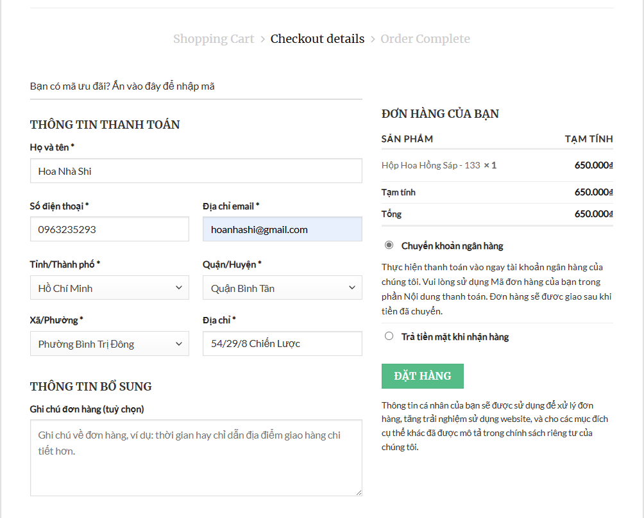
Task: Expand the Tỉnh/Thành phố dropdown
Action: 109,288
